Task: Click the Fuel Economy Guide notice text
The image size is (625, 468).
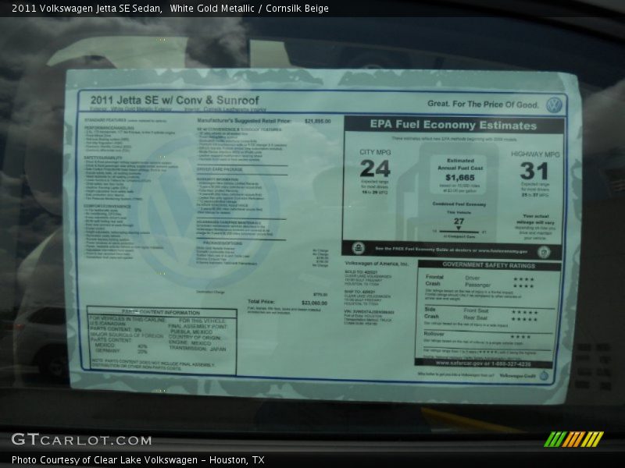Action: pos(452,250)
